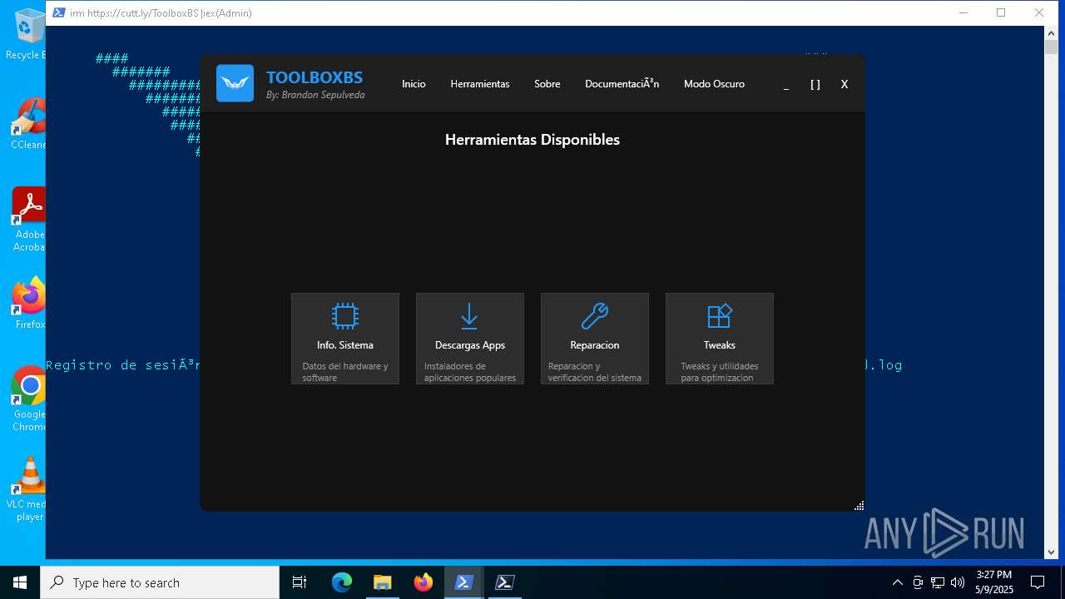The height and width of the screenshot is (599, 1065).
Task: Maximize ToolboxBS using the [ ] button
Action: [x=815, y=84]
